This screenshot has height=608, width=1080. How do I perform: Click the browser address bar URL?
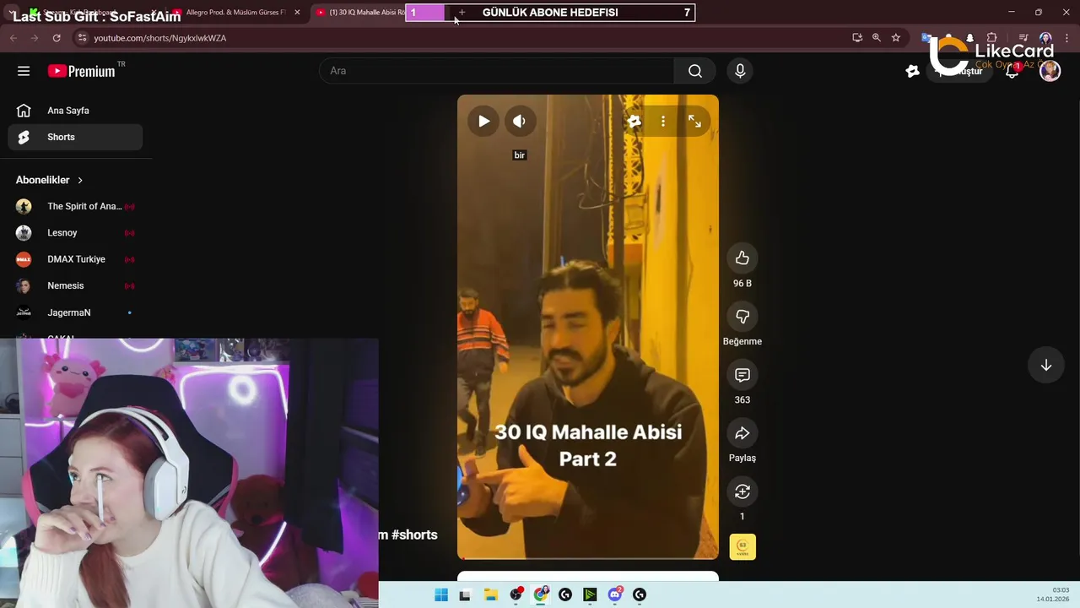coord(160,38)
